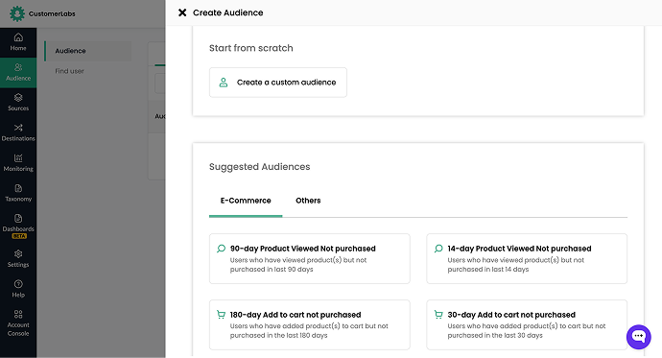Open Help in the sidebar
Viewport: 662px width, 358px height.
pyautogui.click(x=18, y=289)
